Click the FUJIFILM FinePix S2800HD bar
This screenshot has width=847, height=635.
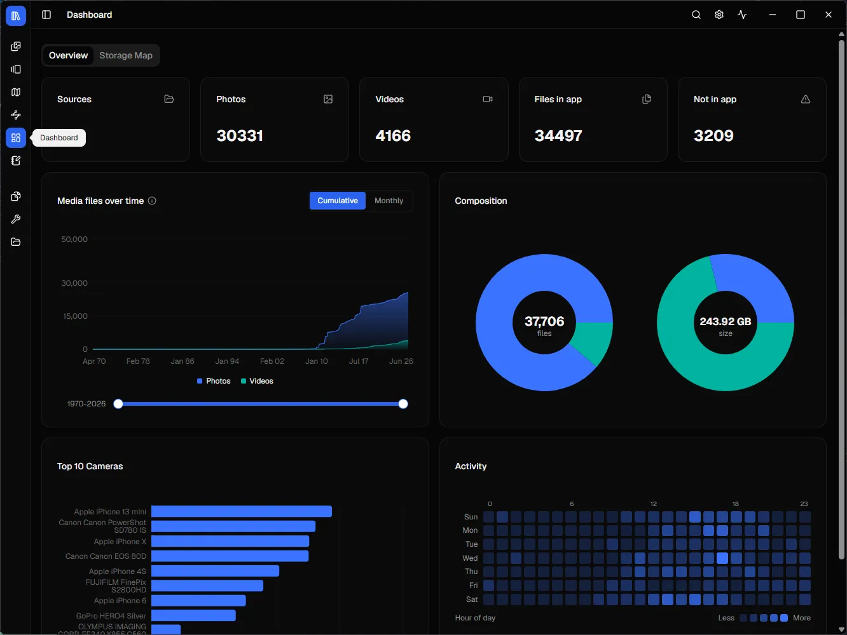coord(207,585)
